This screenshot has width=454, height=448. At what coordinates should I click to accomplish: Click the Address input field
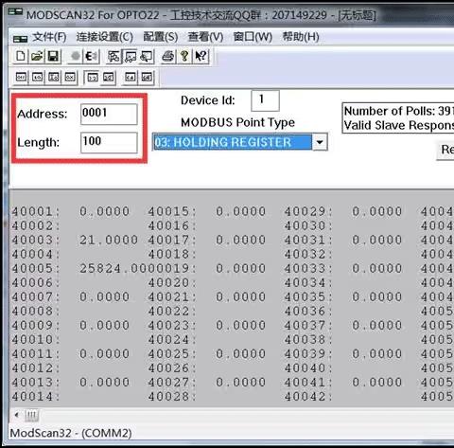(109, 114)
